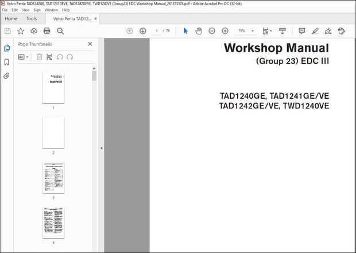Viewport: 356px width, 253px height.
Task: Select page 4 thumbnail
Action: click(x=53, y=223)
